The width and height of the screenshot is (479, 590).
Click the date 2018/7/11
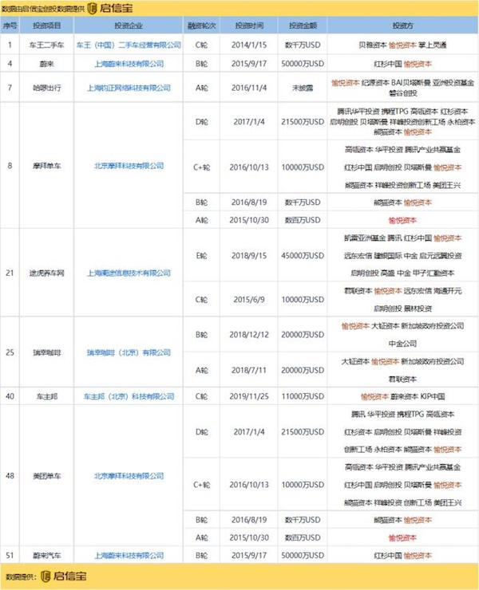pos(249,370)
